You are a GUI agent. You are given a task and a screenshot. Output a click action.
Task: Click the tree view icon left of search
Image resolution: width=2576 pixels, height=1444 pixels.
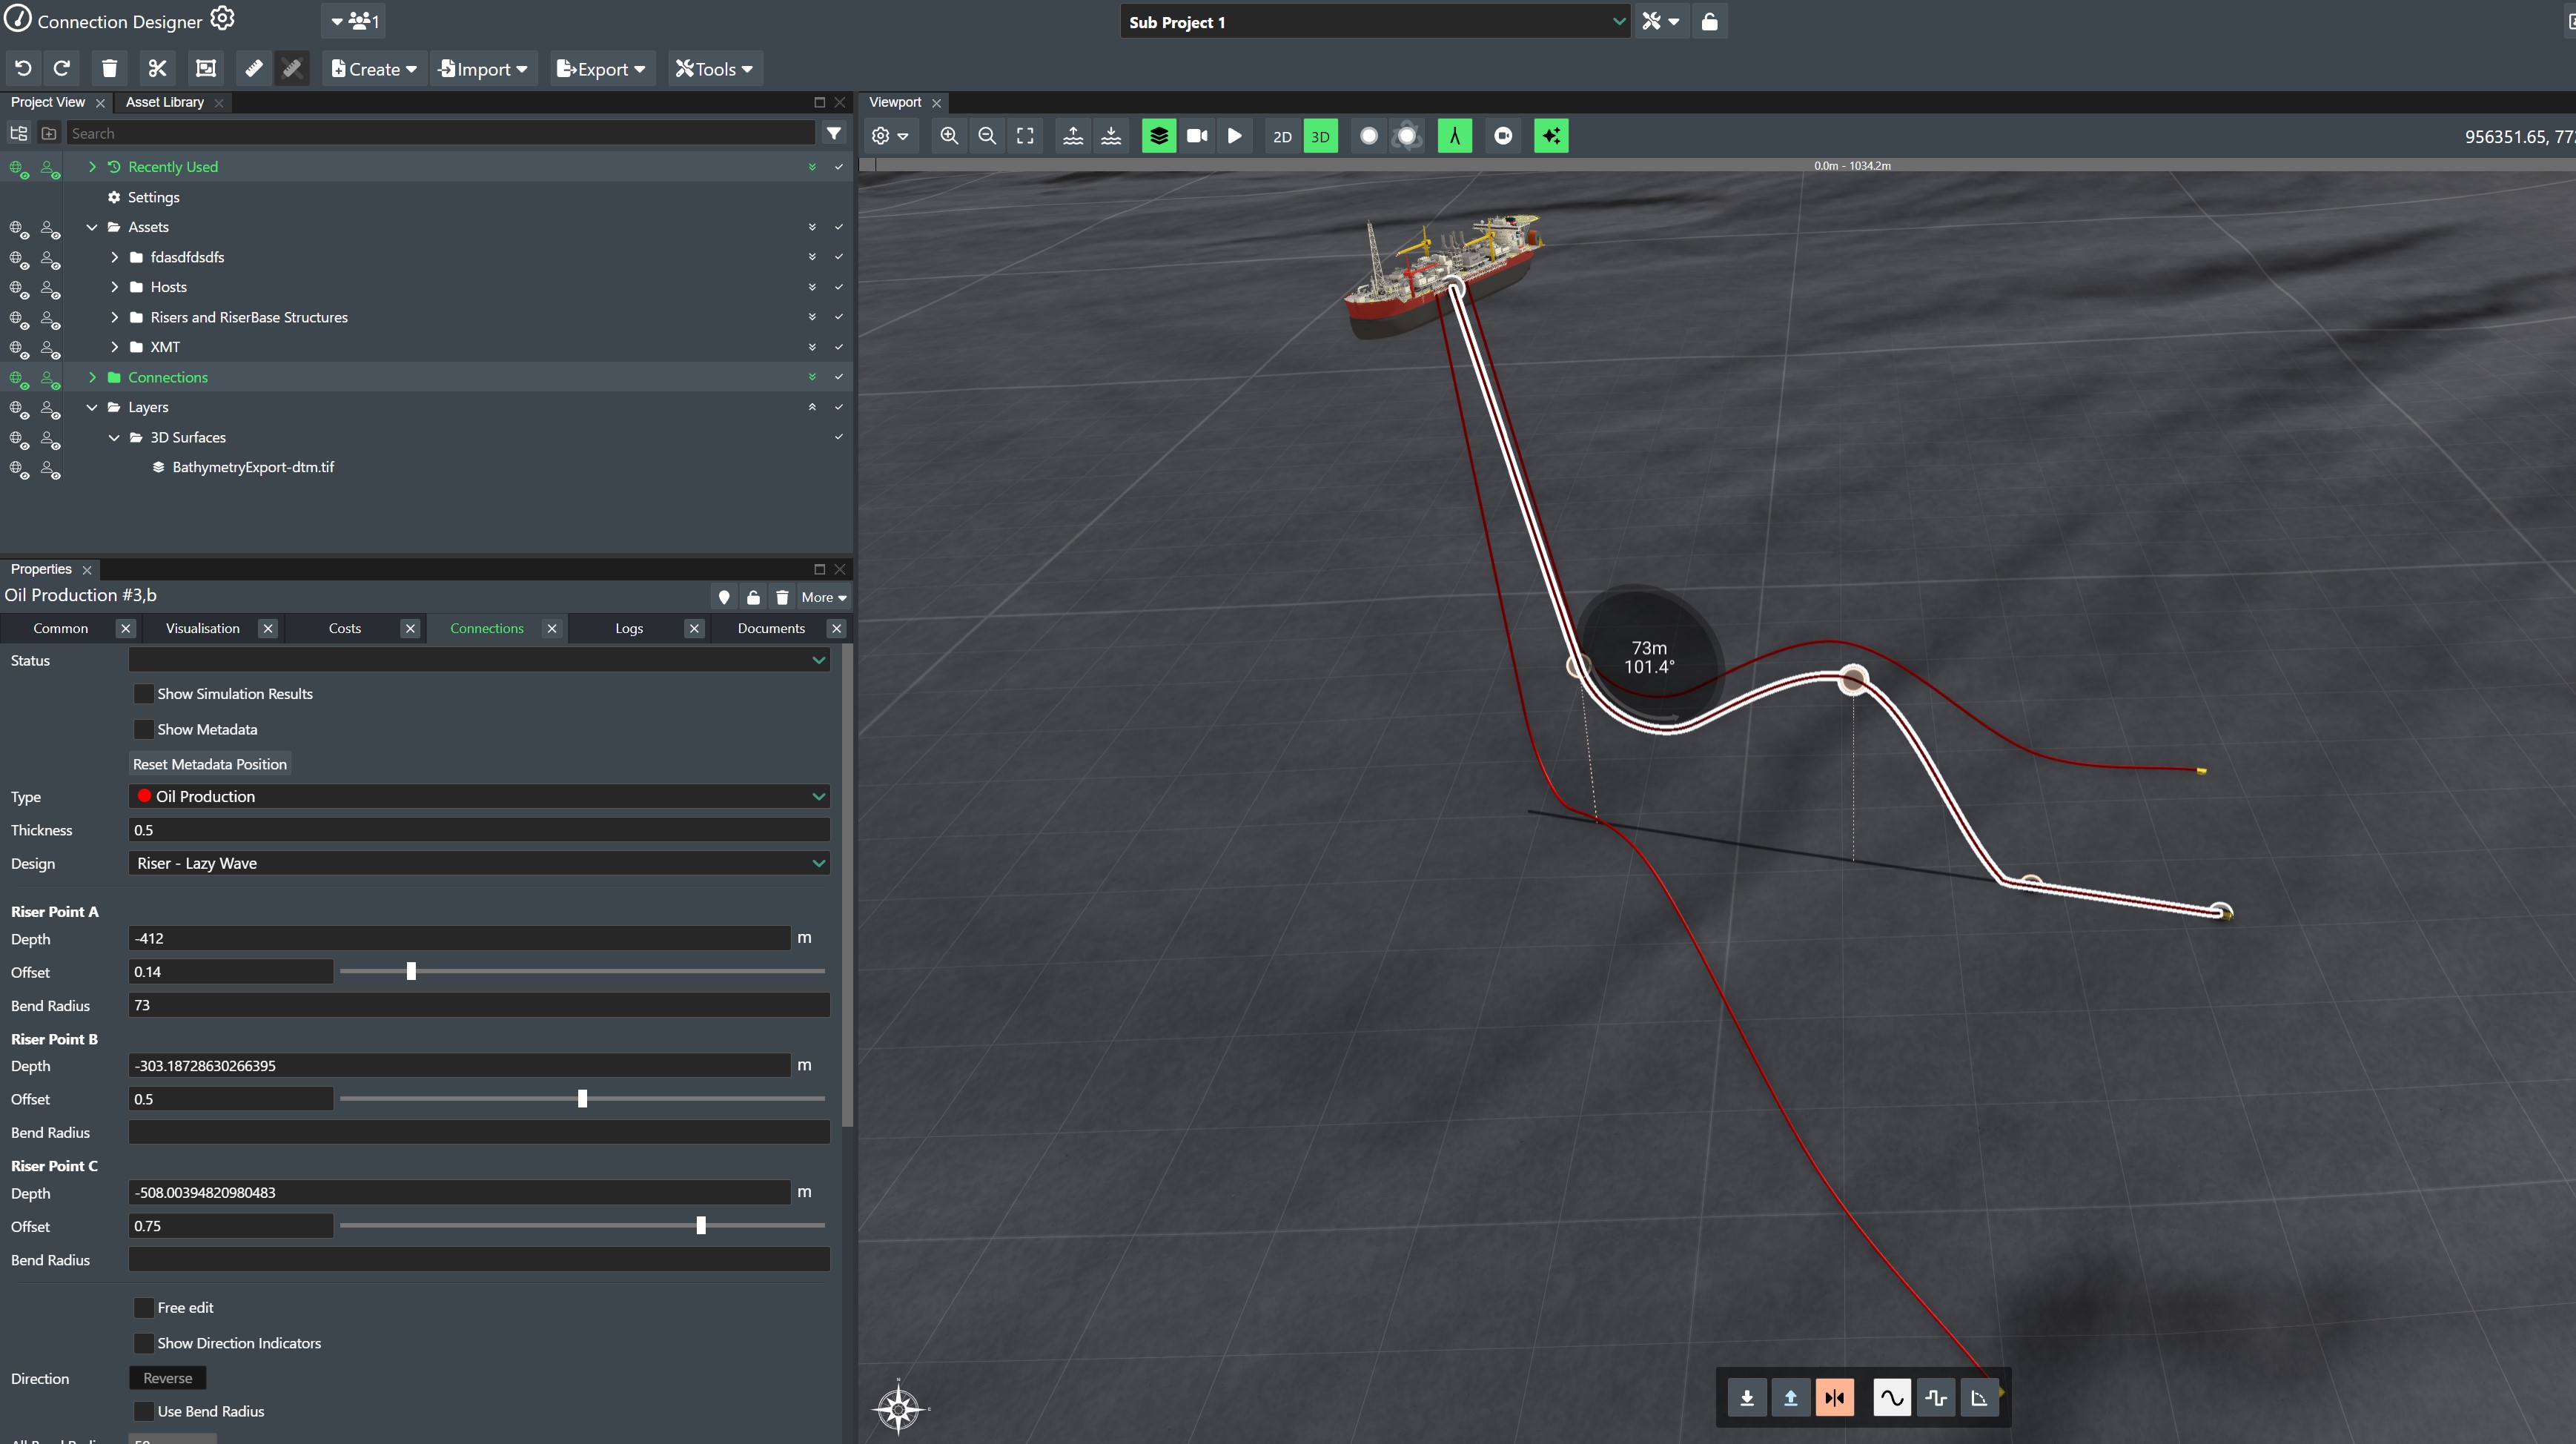[x=18, y=133]
